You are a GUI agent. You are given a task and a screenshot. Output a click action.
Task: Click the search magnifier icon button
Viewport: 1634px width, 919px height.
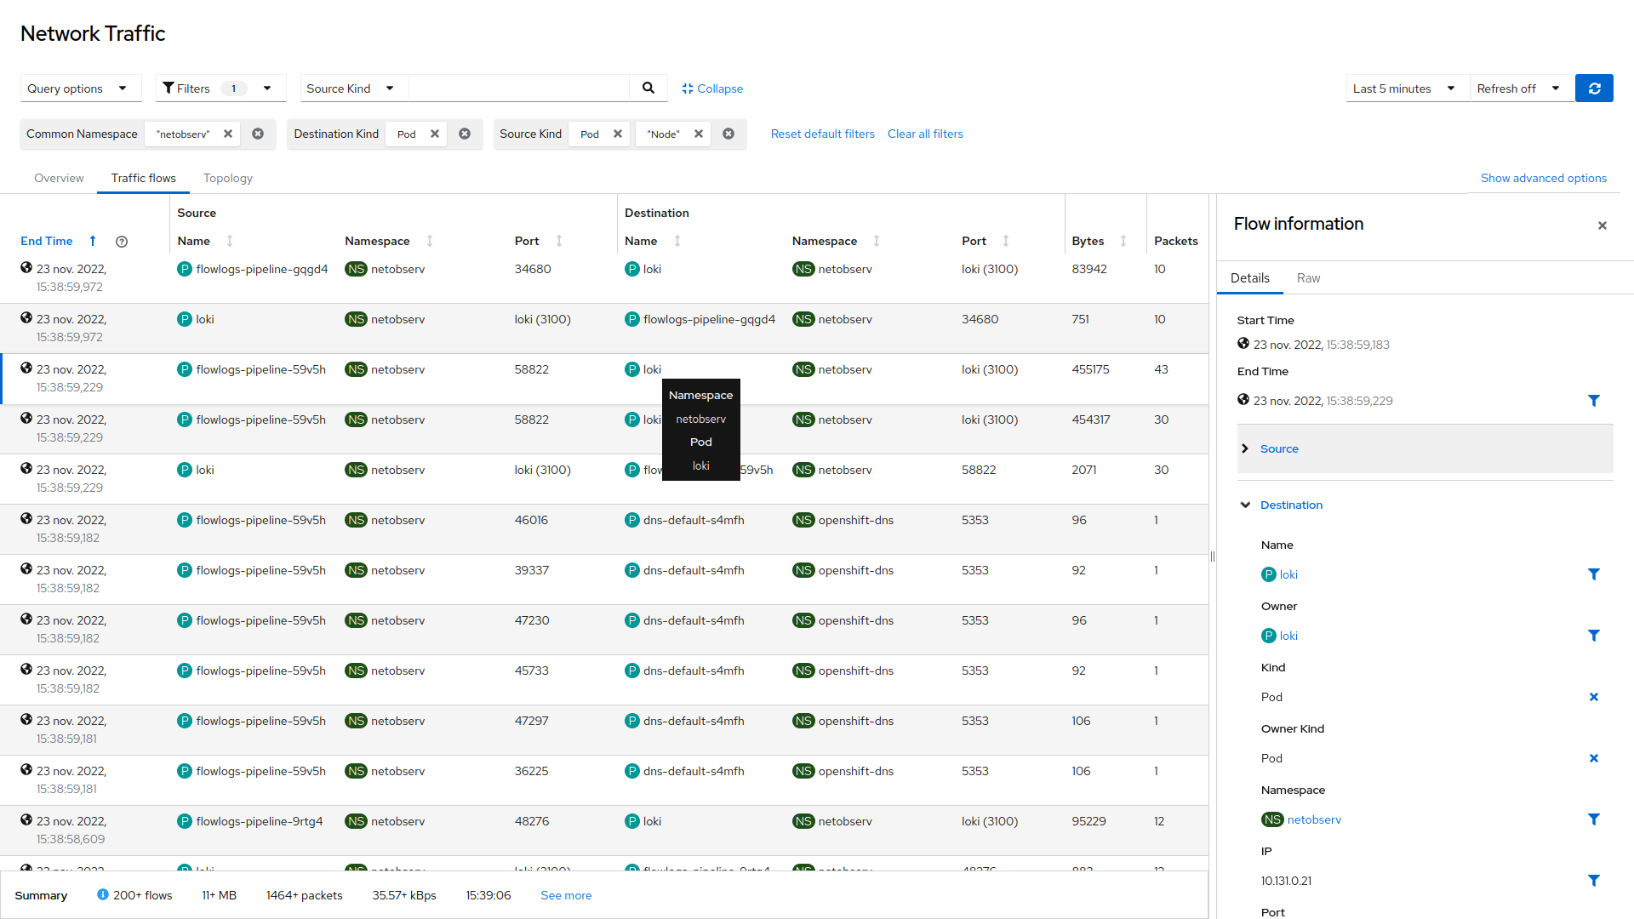point(648,88)
